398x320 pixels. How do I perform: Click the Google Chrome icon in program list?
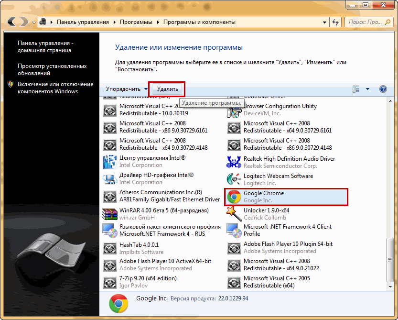234,197
